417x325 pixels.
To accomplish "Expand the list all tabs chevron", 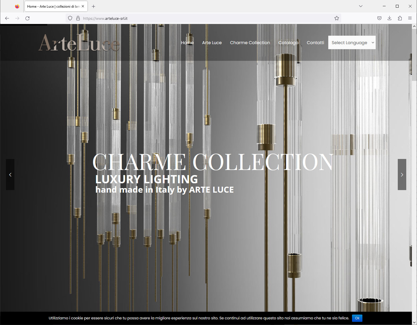I will pos(361,6).
